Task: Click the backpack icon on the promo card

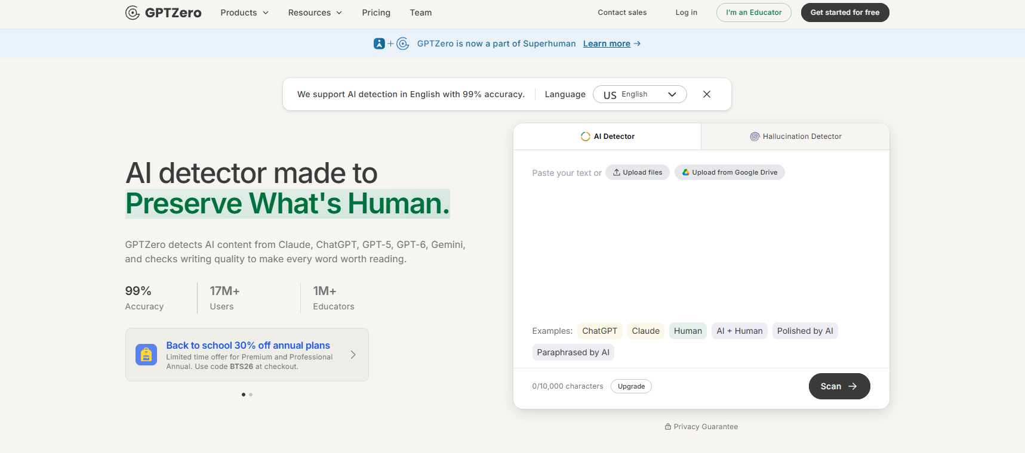Action: coord(146,355)
